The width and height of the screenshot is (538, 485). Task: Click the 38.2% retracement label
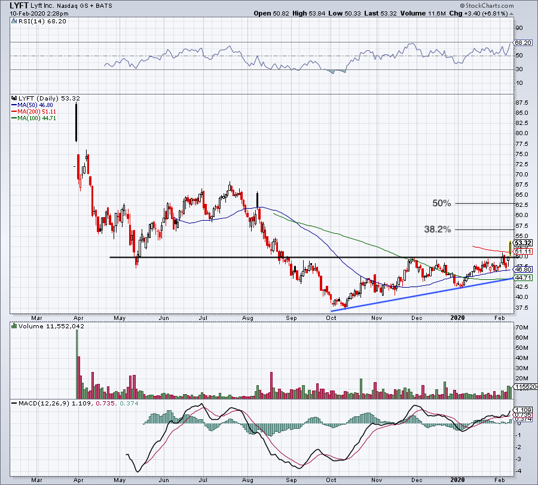click(438, 229)
